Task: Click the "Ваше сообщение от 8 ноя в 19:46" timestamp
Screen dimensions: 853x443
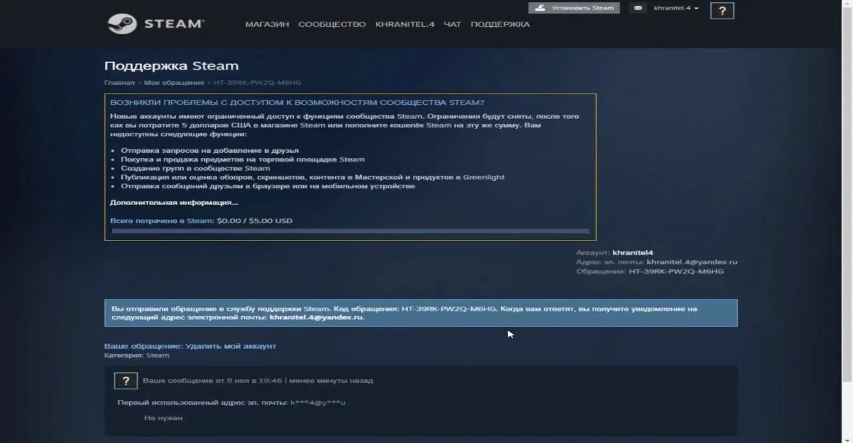Action: pos(258,381)
